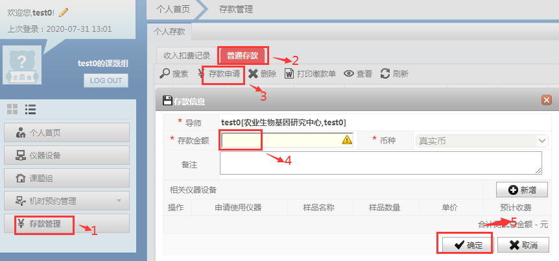Expand the 机时预约管理 menu arrow
559x261 pixels.
click(119, 201)
